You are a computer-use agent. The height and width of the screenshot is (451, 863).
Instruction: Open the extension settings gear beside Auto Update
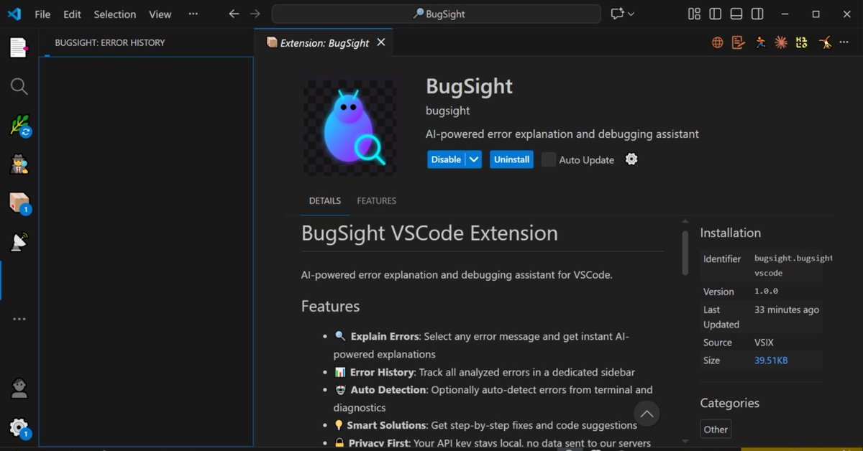[631, 159]
